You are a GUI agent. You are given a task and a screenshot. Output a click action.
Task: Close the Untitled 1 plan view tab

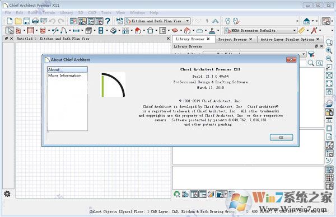point(168,39)
